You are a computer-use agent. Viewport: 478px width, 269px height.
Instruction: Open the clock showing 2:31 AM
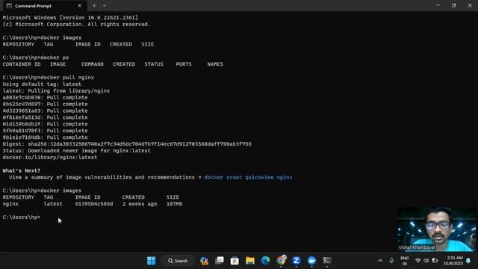point(453,261)
